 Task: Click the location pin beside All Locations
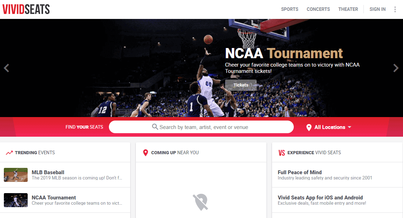(309, 127)
